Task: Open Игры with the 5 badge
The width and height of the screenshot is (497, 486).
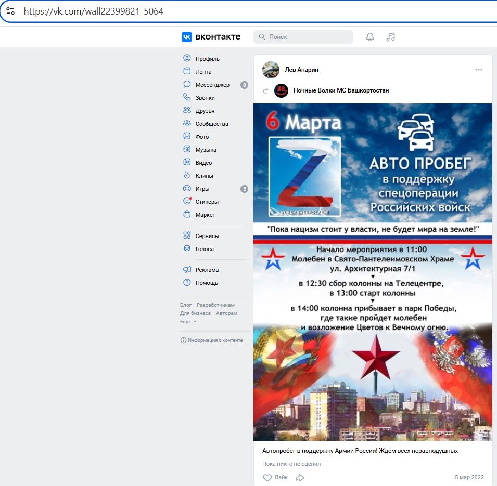Action: pyautogui.click(x=203, y=188)
